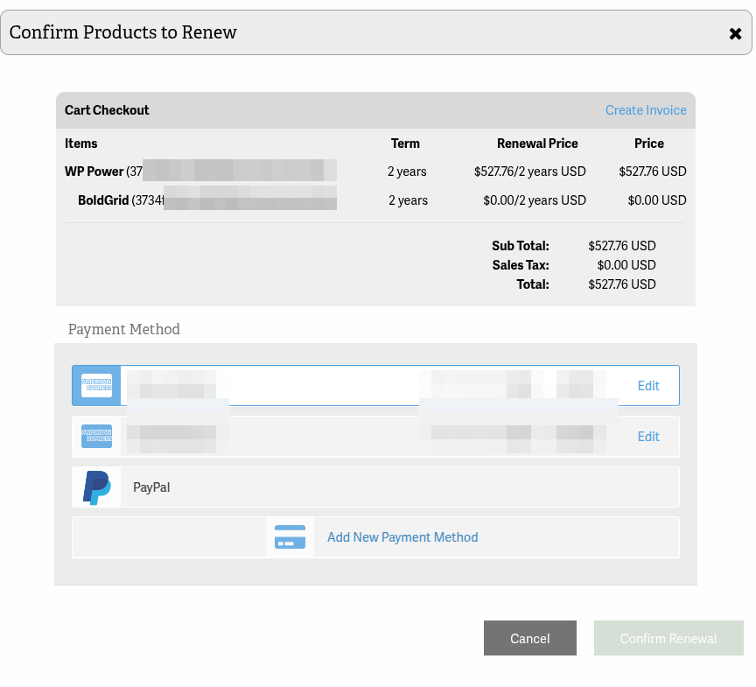Click the $0.00/2 years USD renewal price
Screen dimensions: 756x687
click(535, 200)
